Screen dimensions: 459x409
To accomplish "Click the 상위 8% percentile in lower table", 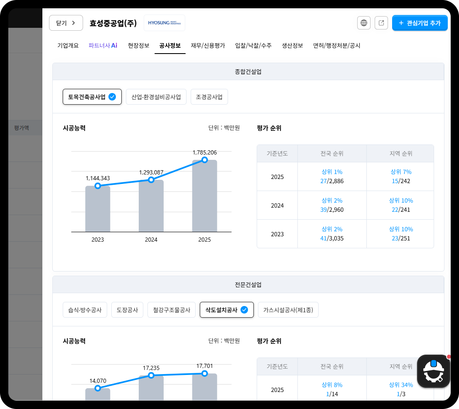I will pyautogui.click(x=332, y=385).
